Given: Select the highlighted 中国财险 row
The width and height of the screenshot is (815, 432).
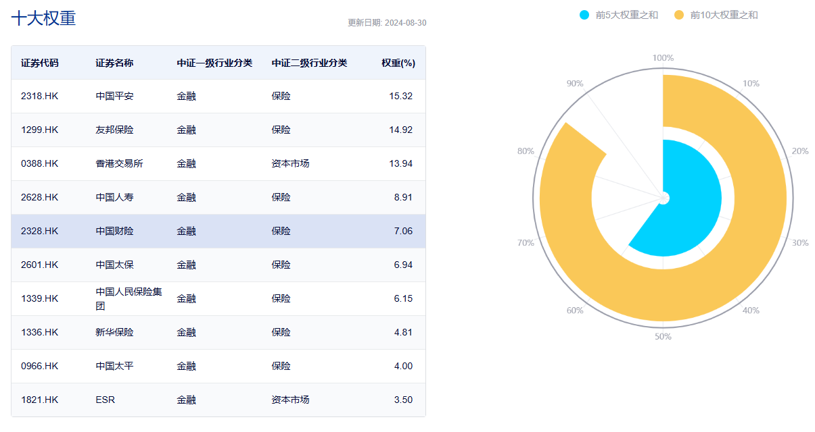Looking at the screenshot, I should pos(114,231).
